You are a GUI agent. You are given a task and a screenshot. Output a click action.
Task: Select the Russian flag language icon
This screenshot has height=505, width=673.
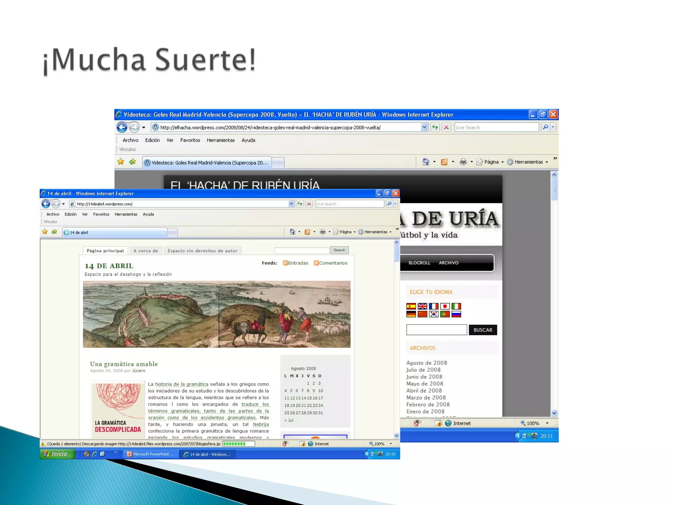pyautogui.click(x=456, y=314)
